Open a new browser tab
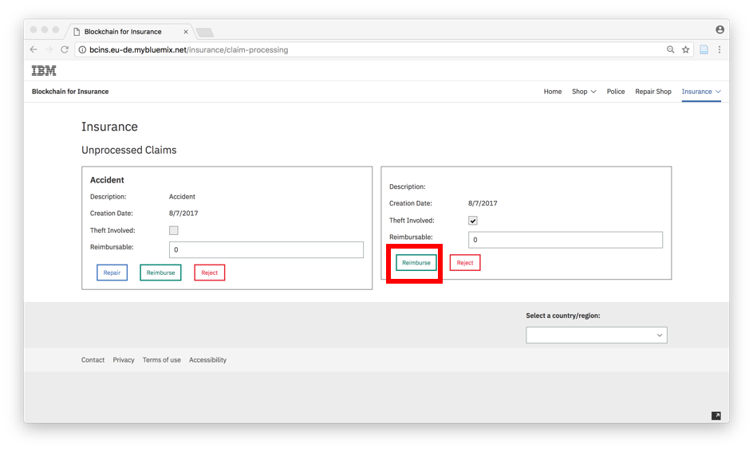The image size is (753, 451). pos(205,32)
